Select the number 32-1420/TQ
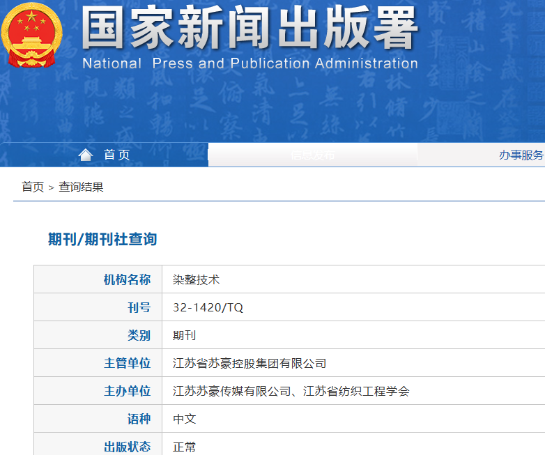Screen dimensions: 545x455 [x=208, y=307]
